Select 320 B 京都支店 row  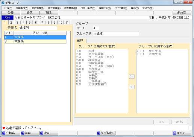pyautogui.click(x=102, y=69)
